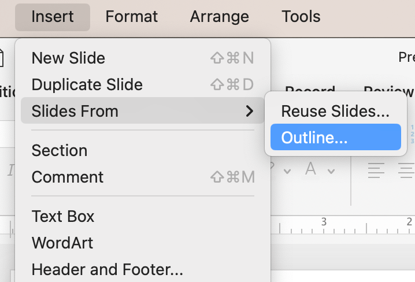The height and width of the screenshot is (282, 415).
Task: Align text left in the ribbon
Action: tap(376, 170)
